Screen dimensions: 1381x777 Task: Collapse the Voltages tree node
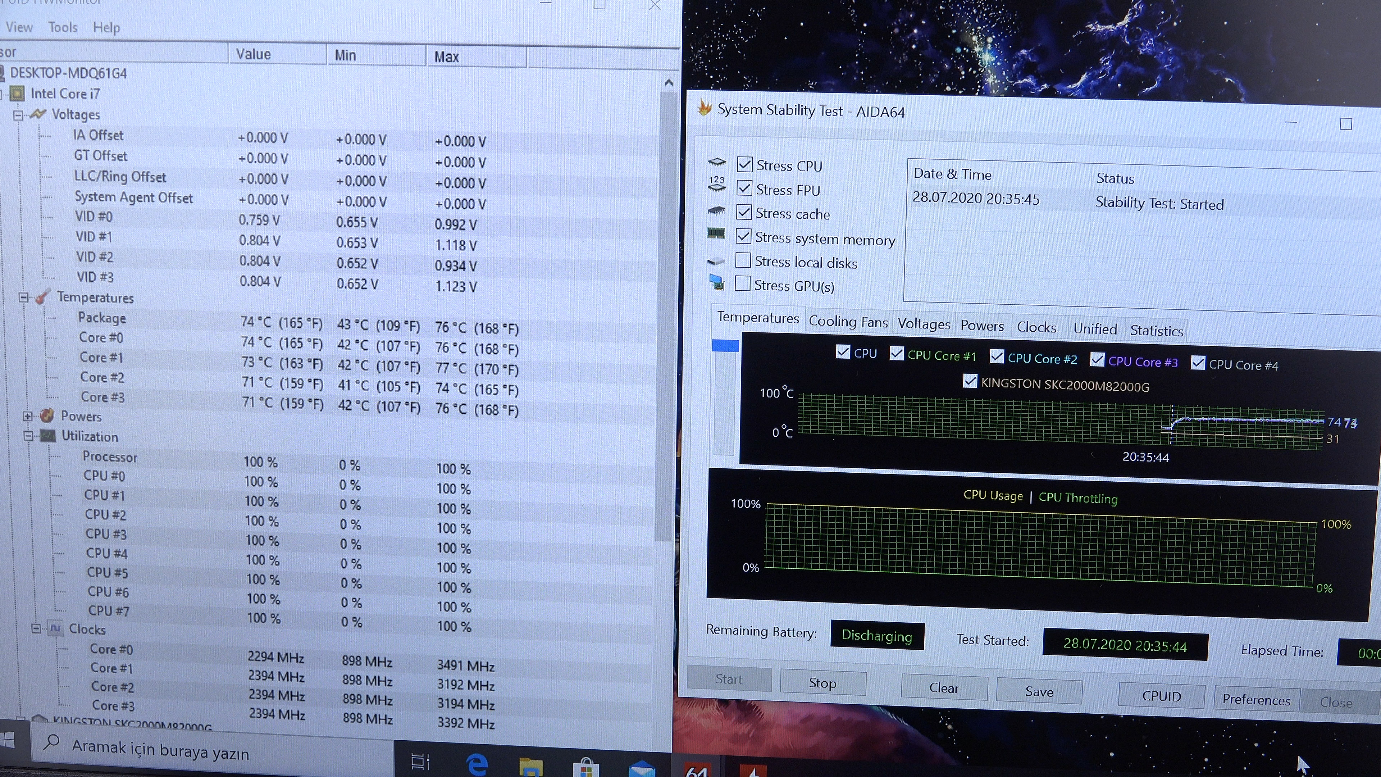(18, 115)
